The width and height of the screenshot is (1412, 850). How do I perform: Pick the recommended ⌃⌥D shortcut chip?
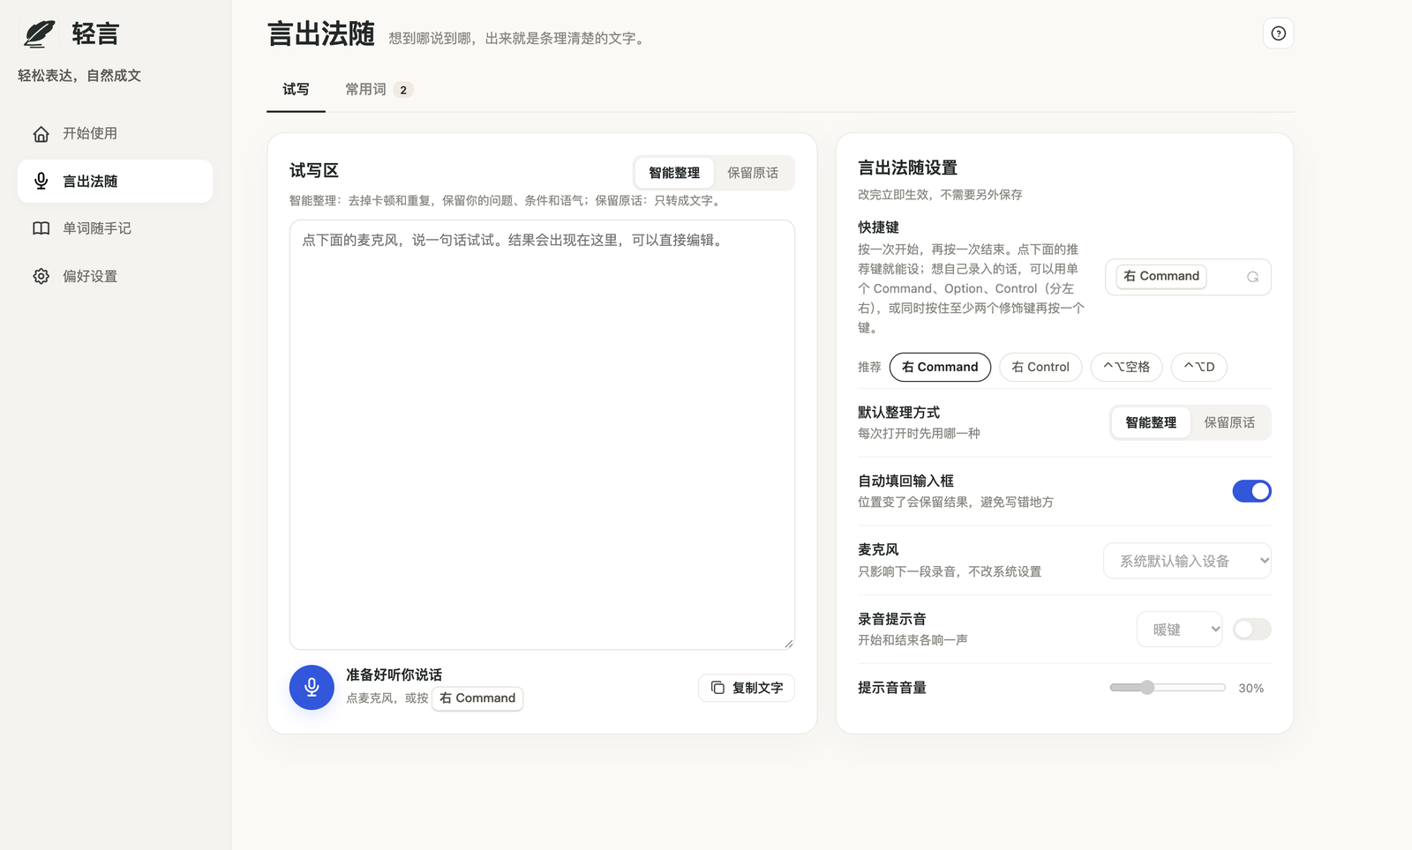[1198, 367]
